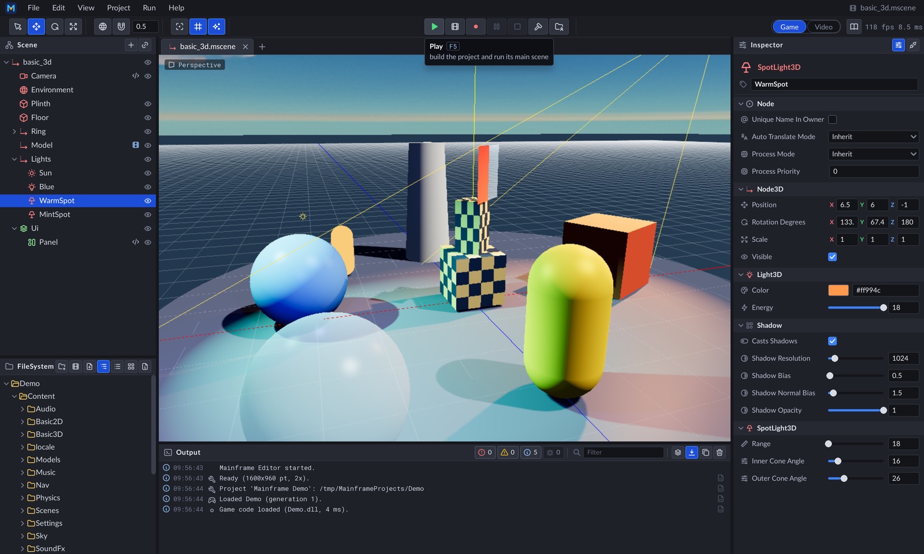Toggle the grid display toolbar icon
This screenshot has height=554, width=924.
pos(198,27)
